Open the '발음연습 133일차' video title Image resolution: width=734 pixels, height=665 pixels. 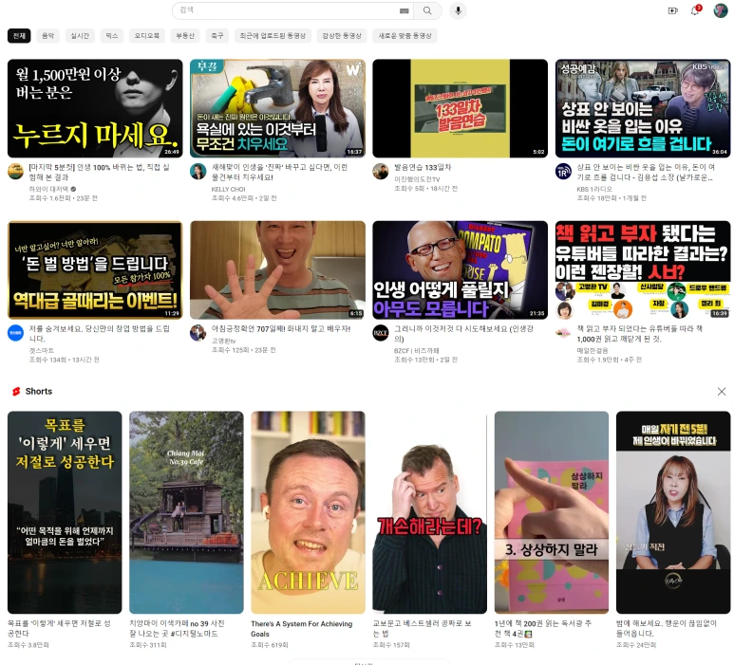[x=423, y=167]
